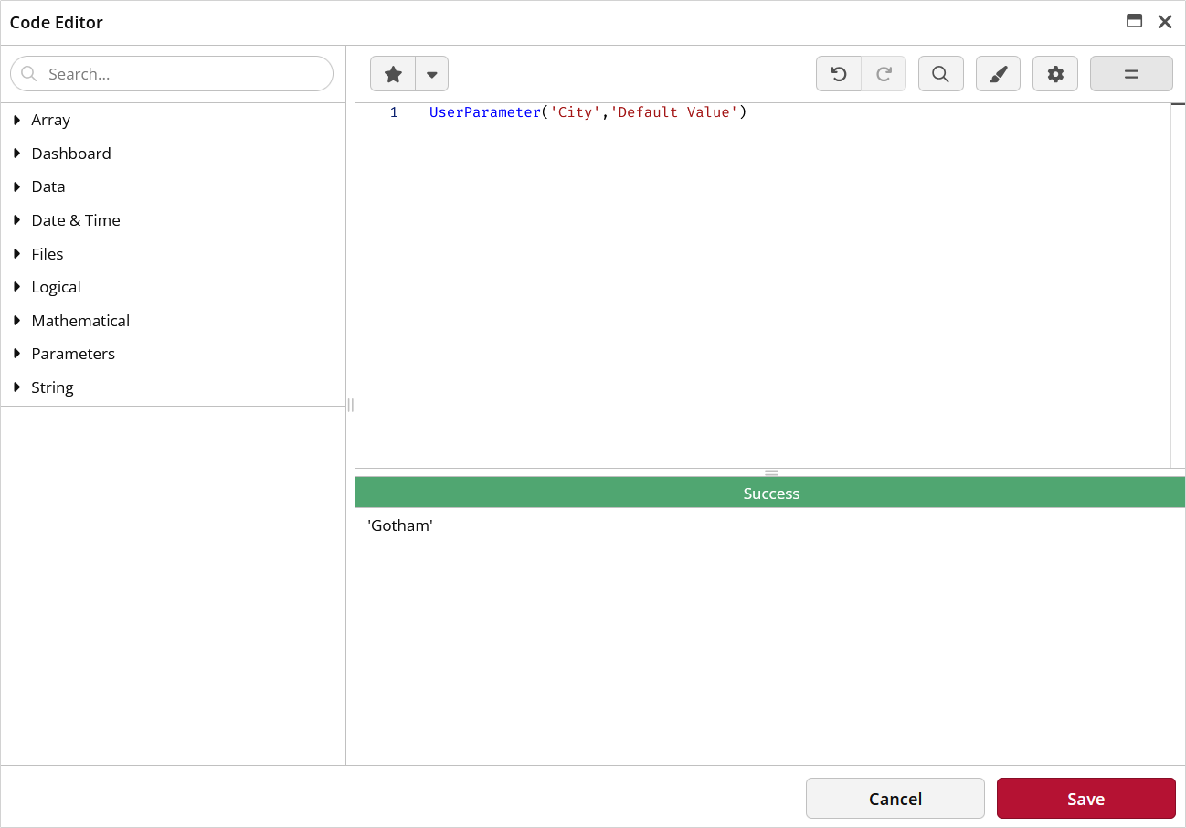The height and width of the screenshot is (828, 1186).
Task: Expand the Date & Time category
Action: (17, 220)
